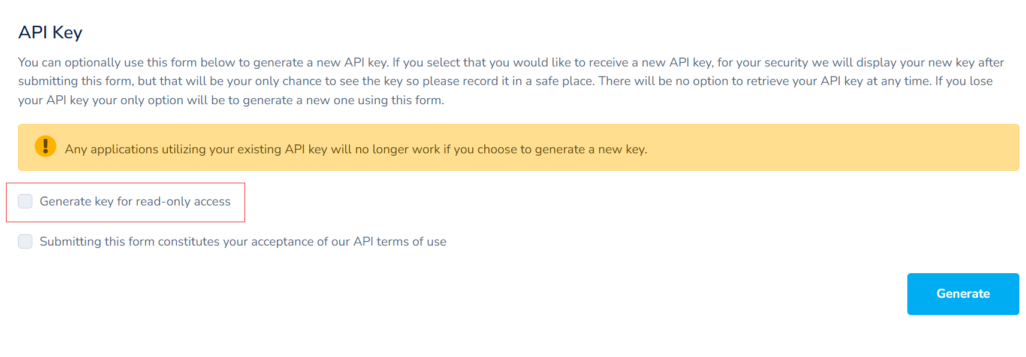Click the warning message about existing API key
1026x357 pixels.
[x=355, y=149]
